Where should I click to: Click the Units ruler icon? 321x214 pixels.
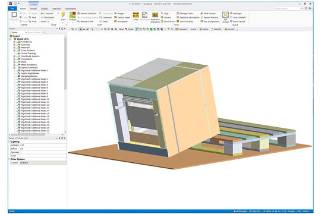136,15
